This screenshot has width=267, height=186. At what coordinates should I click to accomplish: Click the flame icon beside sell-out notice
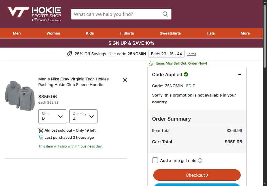pyautogui.click(x=151, y=63)
